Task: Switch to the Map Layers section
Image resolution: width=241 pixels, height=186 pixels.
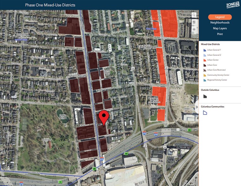Action: 220,28
